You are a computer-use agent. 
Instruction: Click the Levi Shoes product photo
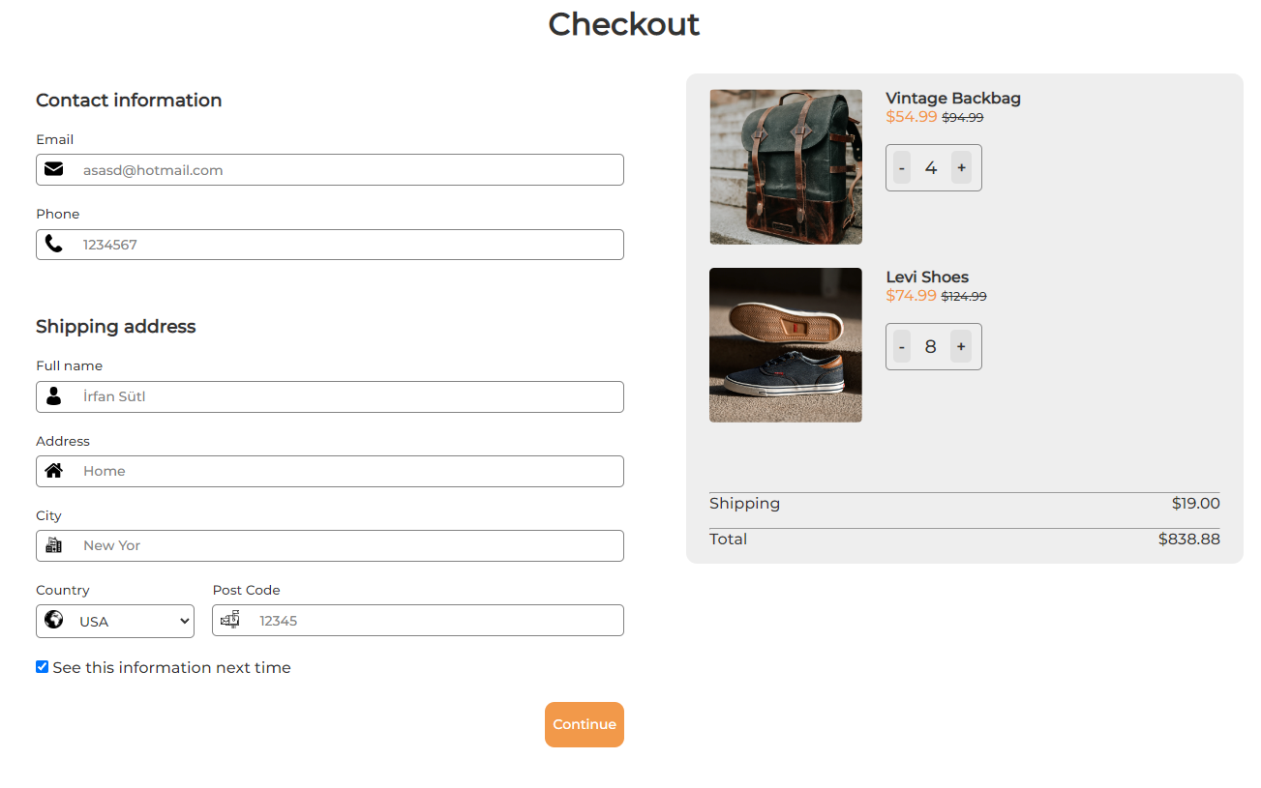[785, 345]
